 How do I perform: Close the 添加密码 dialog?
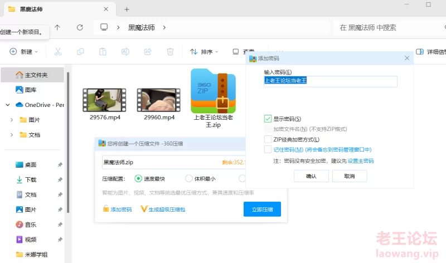pyautogui.click(x=407, y=58)
